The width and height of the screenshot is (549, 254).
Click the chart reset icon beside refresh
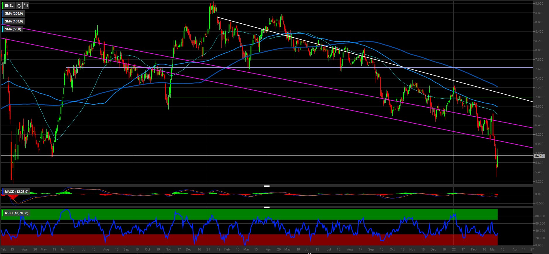point(26,6)
